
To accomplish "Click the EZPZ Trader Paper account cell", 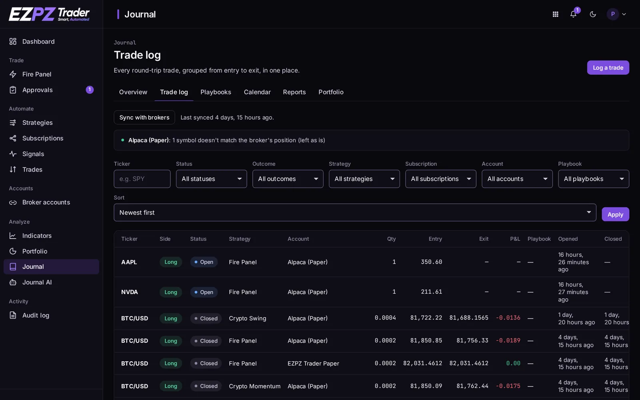I will click(313, 363).
